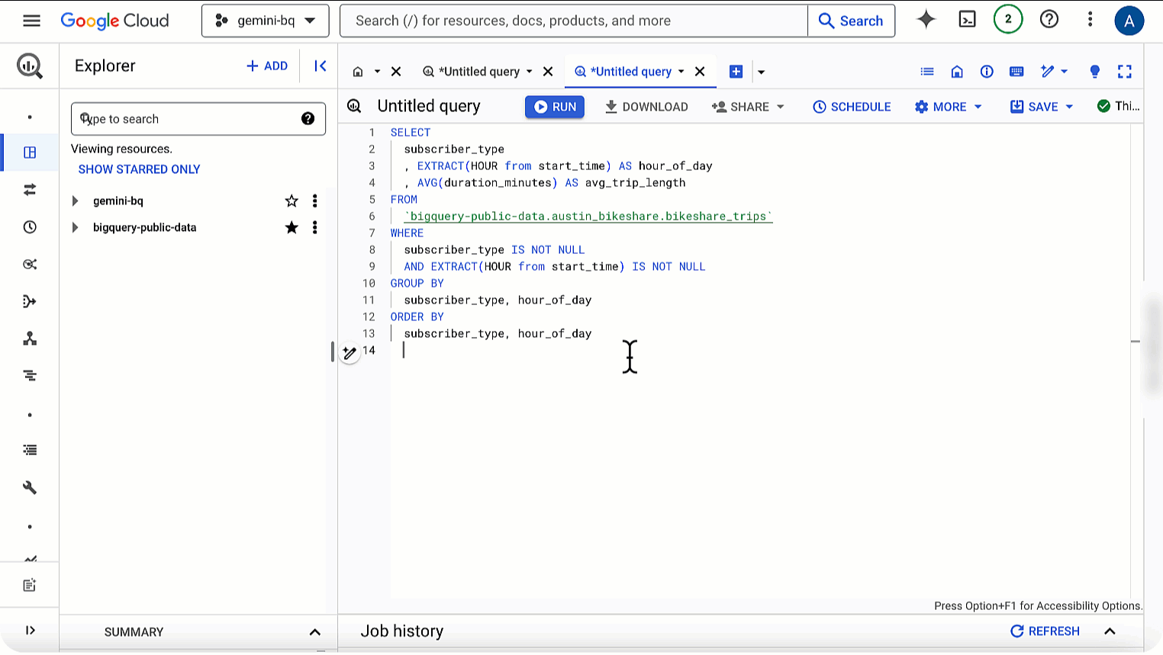Open the help question mark menu

point(1049,20)
